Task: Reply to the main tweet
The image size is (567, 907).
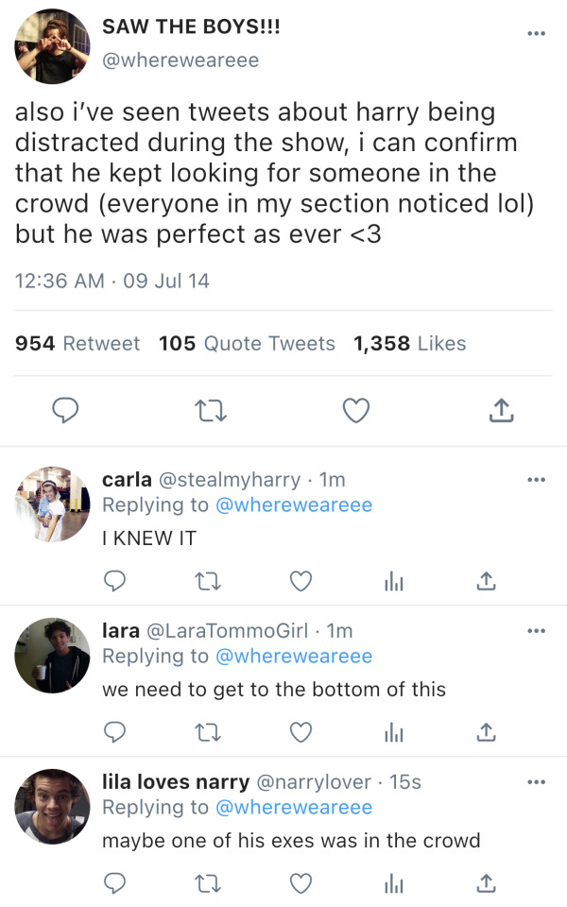Action: [63, 409]
